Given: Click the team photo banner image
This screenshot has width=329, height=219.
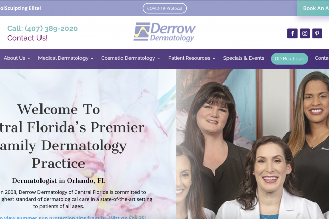Looking at the screenshot, I should tap(252, 144).
